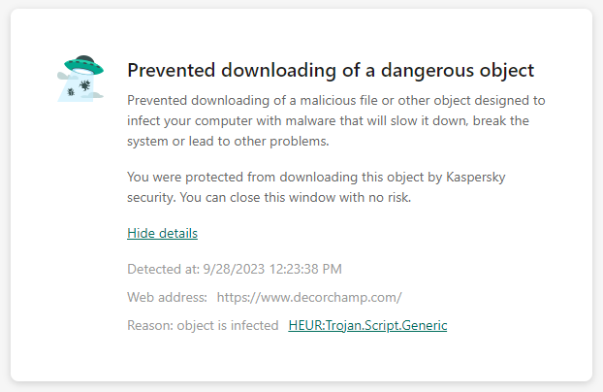
Task: Collapse details using the Hide details link
Action: tap(162, 234)
